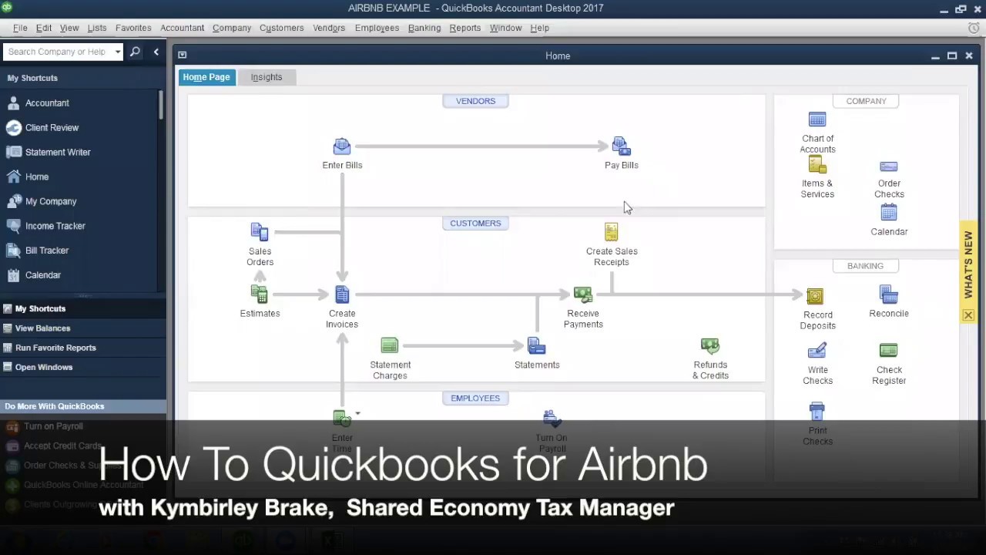Open the File menu
Image resolution: width=986 pixels, height=555 pixels.
20,28
